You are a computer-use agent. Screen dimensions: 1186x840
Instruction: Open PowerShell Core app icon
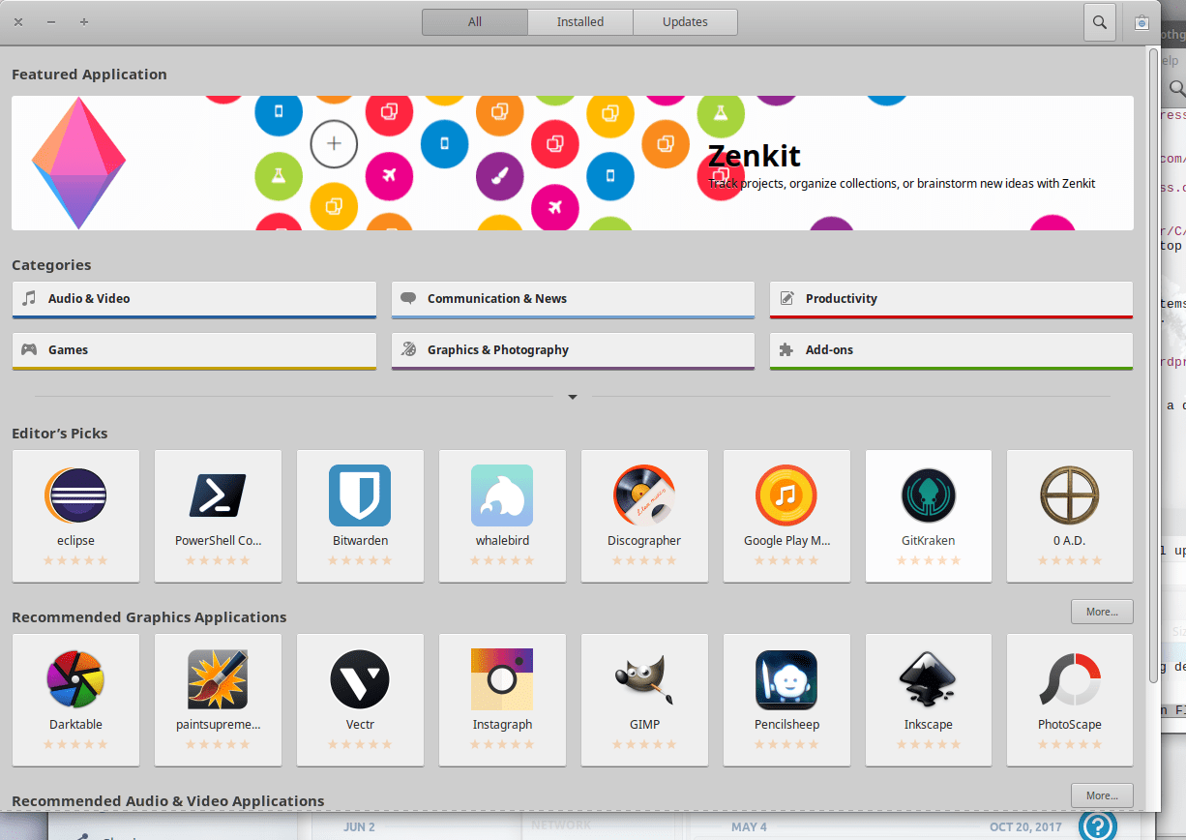pos(218,495)
